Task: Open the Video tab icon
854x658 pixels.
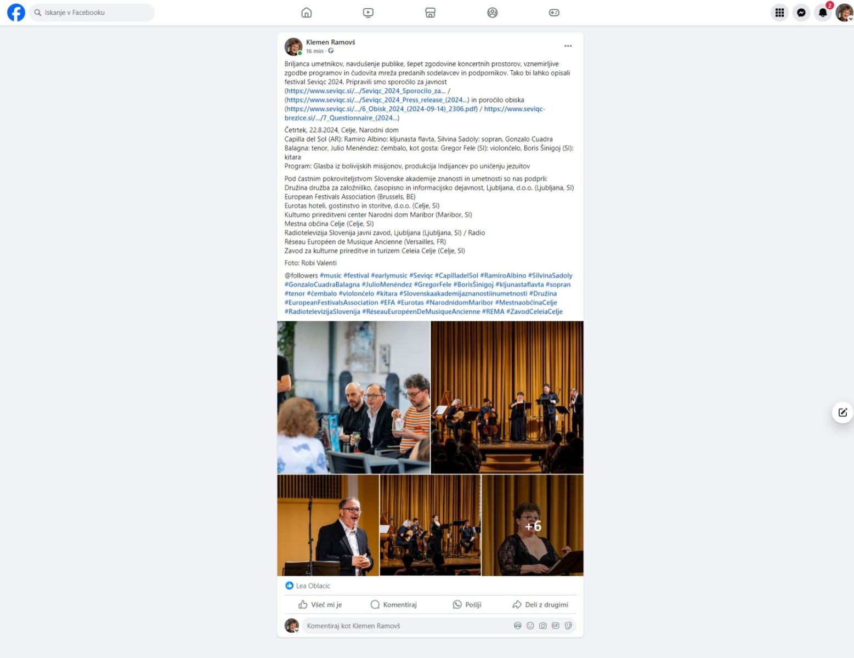Action: [x=368, y=13]
